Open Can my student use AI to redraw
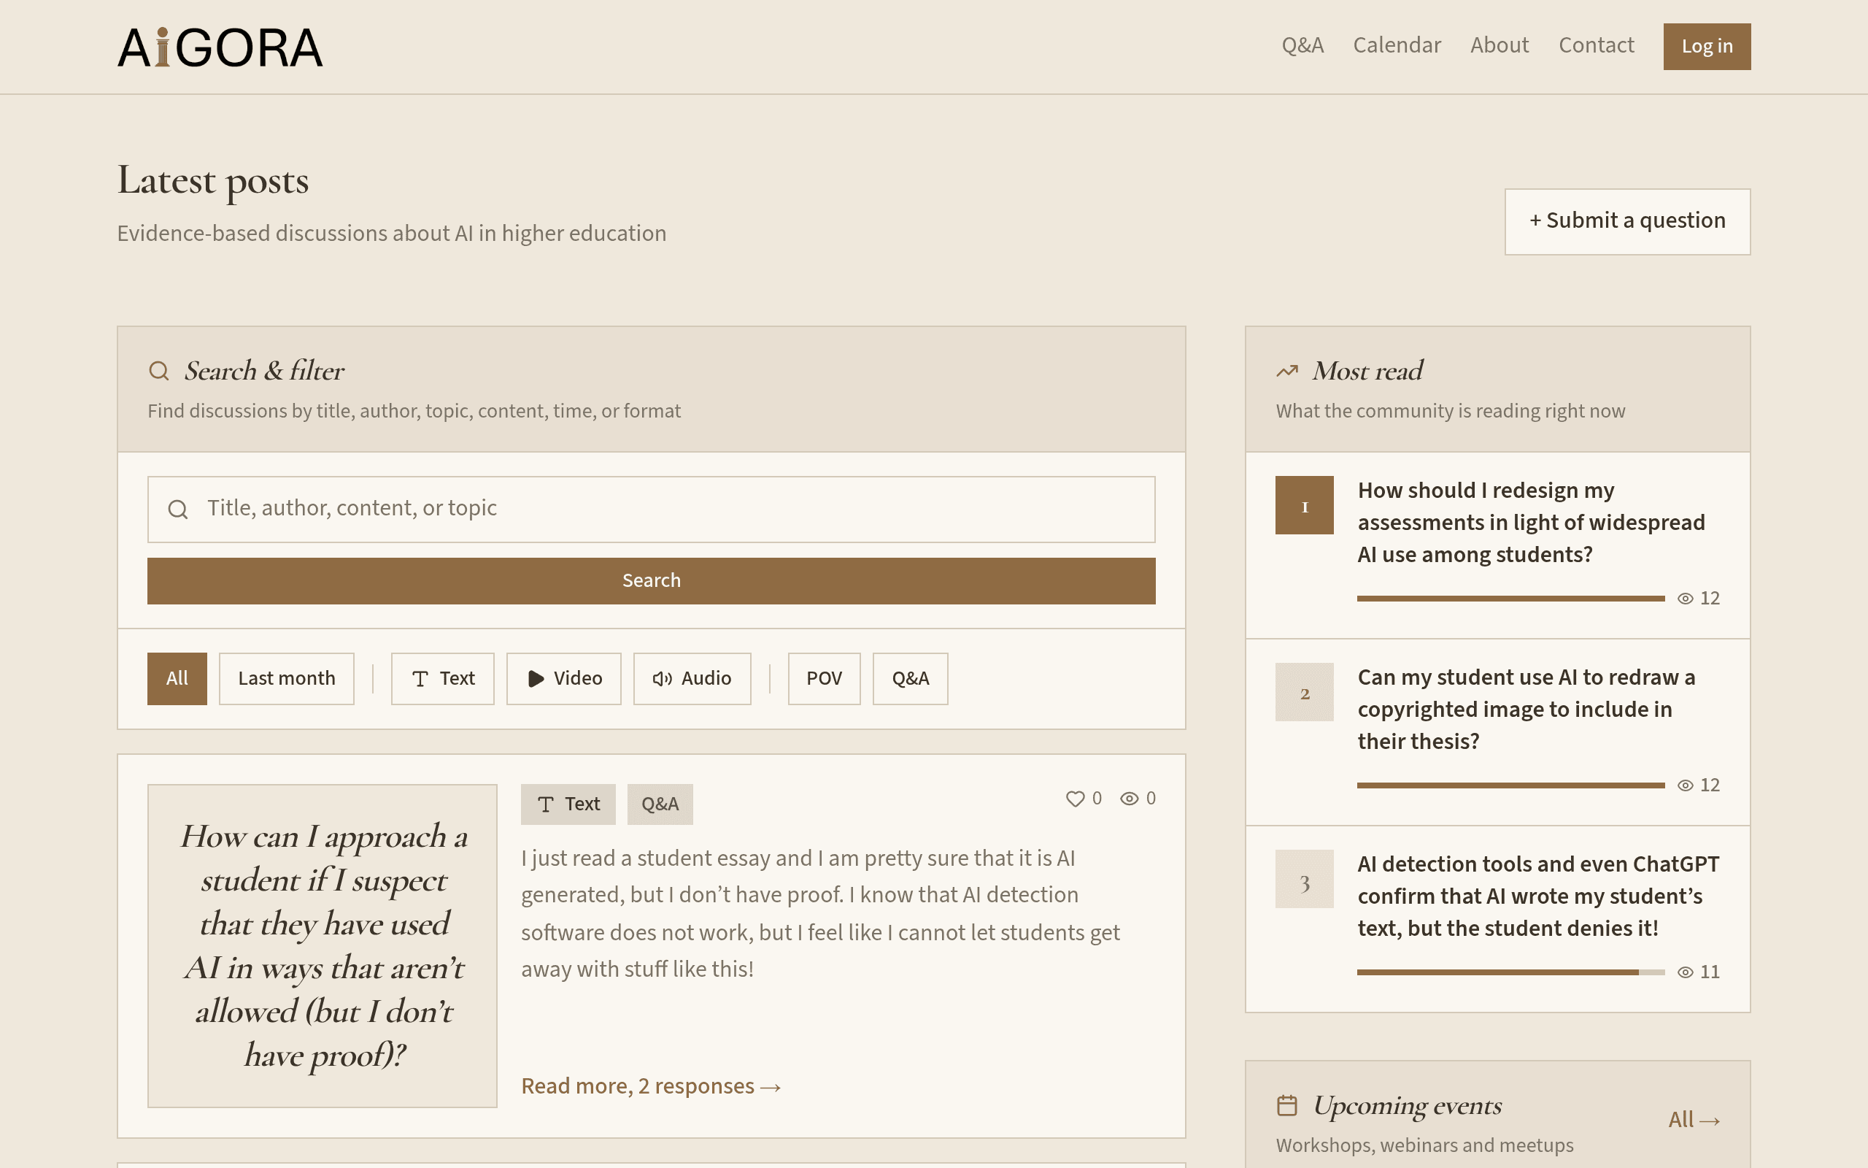 [x=1526, y=709]
